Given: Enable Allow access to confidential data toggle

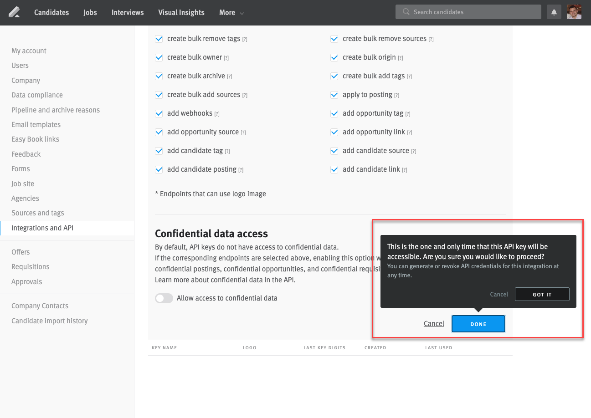Looking at the screenshot, I should pos(164,298).
